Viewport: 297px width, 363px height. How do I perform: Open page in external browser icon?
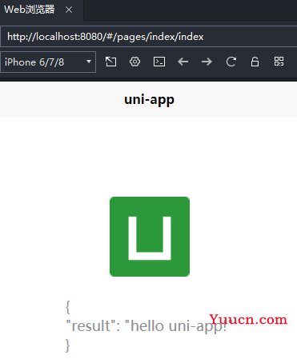[110, 62]
